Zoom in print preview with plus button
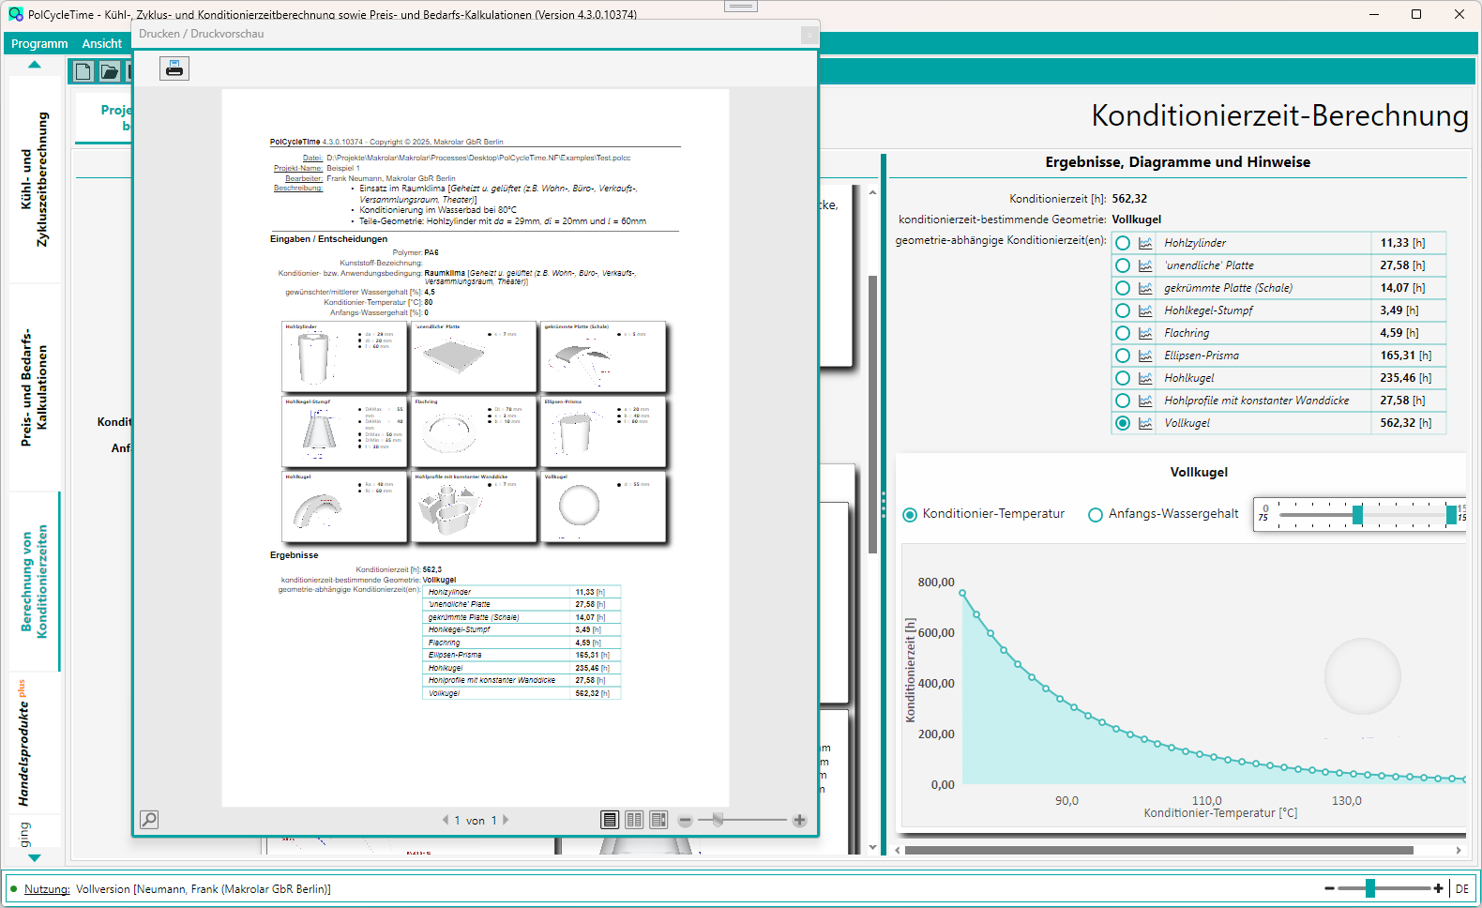This screenshot has height=908, width=1482. [799, 821]
